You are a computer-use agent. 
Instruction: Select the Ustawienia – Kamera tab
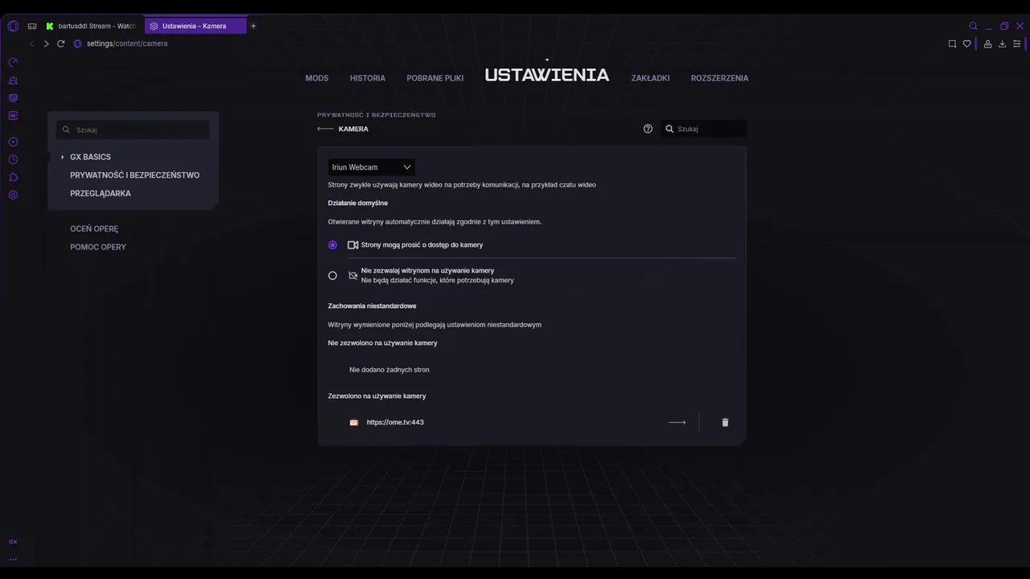click(195, 26)
